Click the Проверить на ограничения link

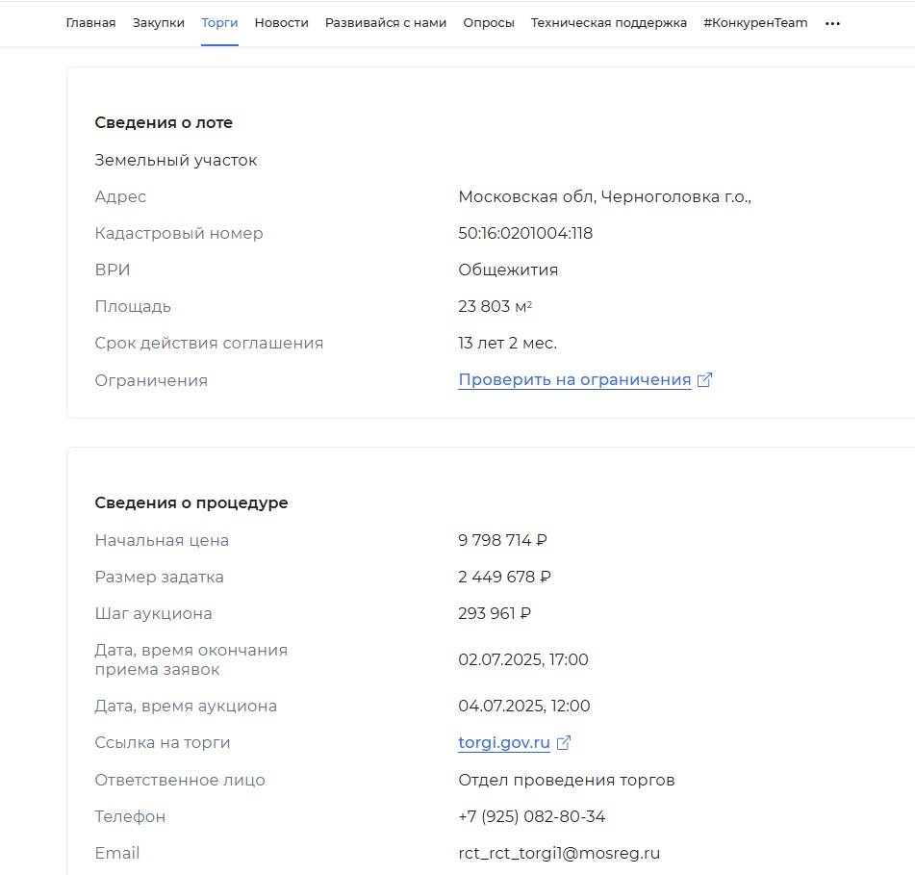tap(574, 380)
